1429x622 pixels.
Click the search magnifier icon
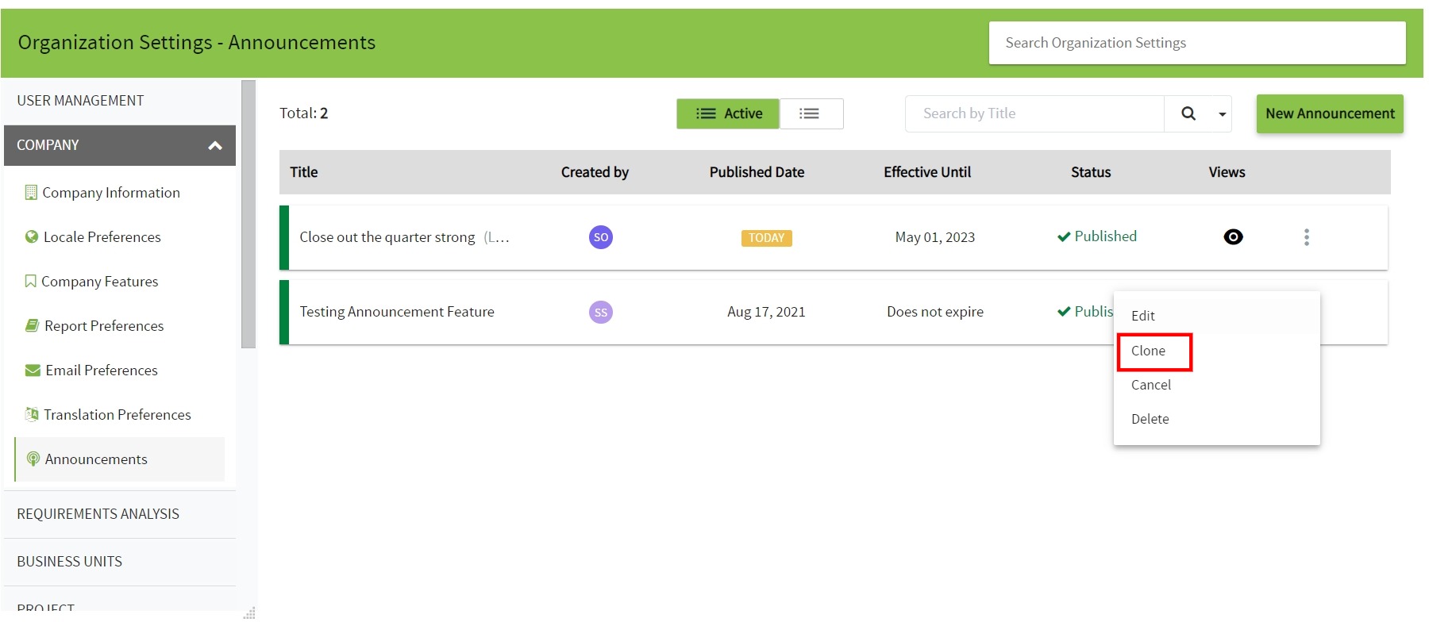click(1188, 113)
